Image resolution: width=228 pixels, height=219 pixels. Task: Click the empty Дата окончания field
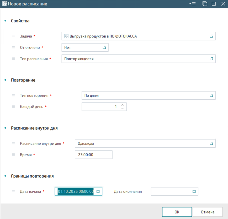pyautogui.click(x=174, y=191)
